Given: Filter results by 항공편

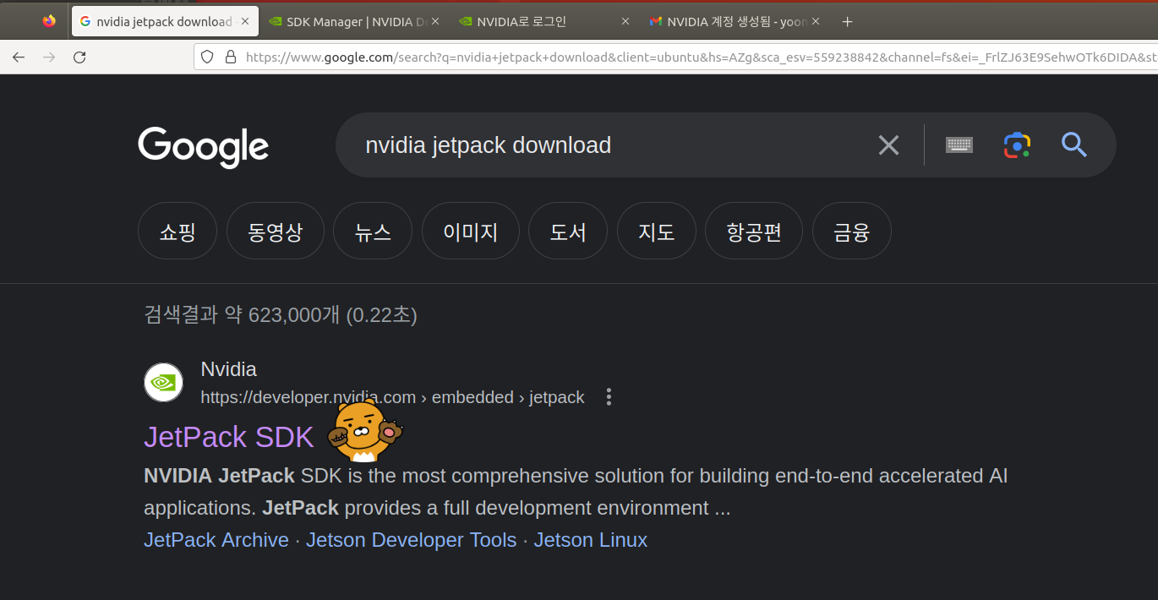Looking at the screenshot, I should [754, 232].
